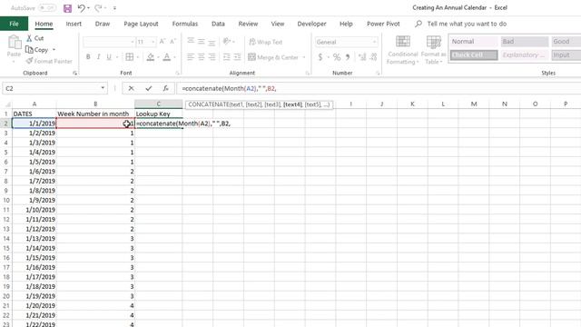Apply the Check Cell style
This screenshot has width=581, height=327.
click(x=474, y=54)
